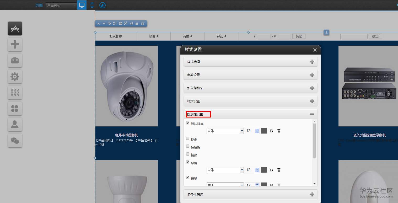Open the user account sidebar icon
Viewport: 398px width, 203px height.
pos(15,125)
